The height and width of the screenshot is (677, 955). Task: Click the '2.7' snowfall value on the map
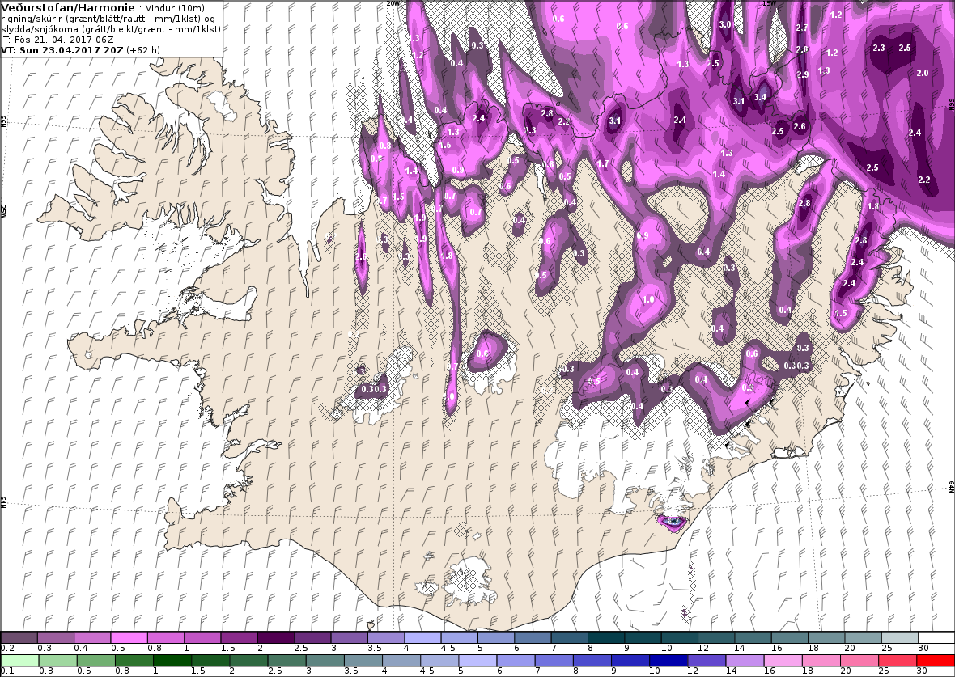pos(802,28)
